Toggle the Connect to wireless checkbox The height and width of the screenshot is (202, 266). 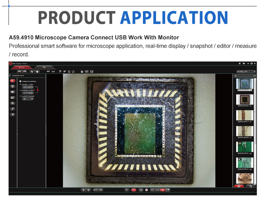tap(20, 81)
